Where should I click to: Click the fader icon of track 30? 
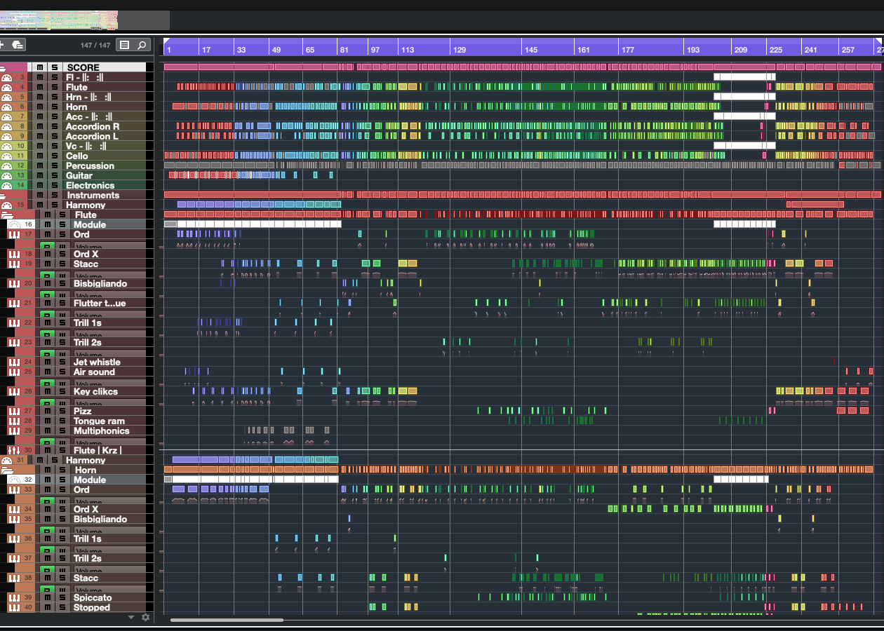pos(13,450)
